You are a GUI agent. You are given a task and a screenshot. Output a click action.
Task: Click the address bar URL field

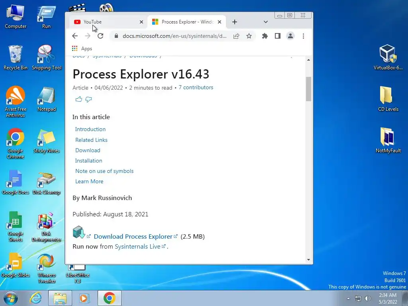(175, 36)
